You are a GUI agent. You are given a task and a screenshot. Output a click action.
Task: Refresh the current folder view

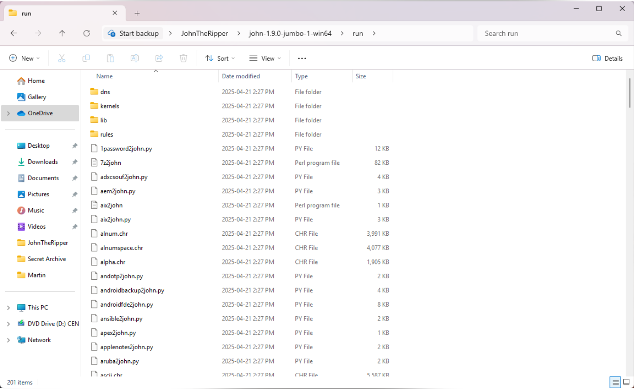pyautogui.click(x=86, y=33)
